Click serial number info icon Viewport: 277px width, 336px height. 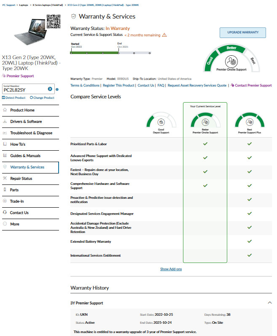(57, 89)
